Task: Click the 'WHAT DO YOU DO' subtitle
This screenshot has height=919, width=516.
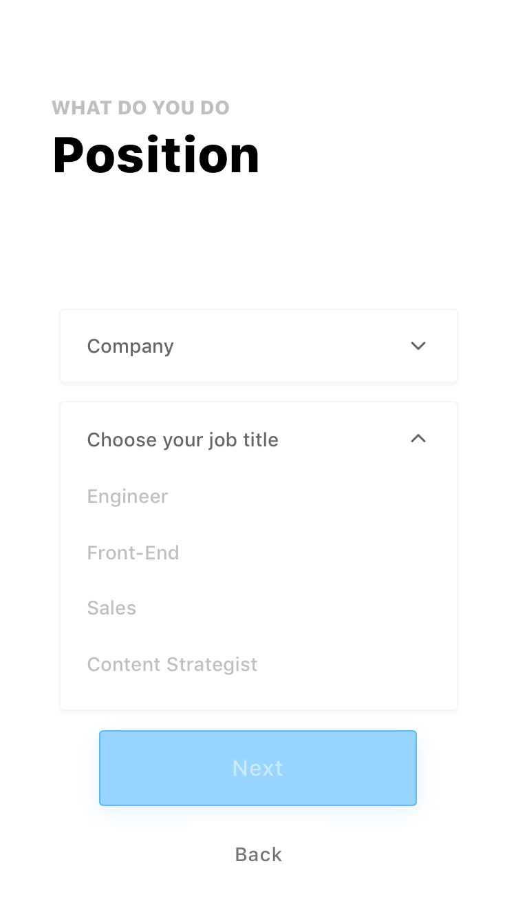Action: [x=140, y=108]
